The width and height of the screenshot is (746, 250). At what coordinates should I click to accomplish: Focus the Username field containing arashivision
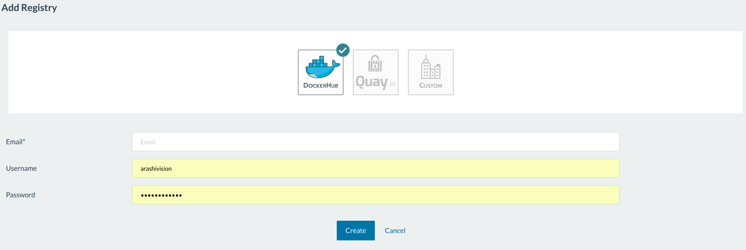(x=376, y=168)
